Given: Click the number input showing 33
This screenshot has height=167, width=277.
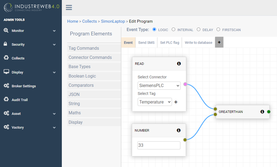Looking at the screenshot, I should (x=159, y=145).
